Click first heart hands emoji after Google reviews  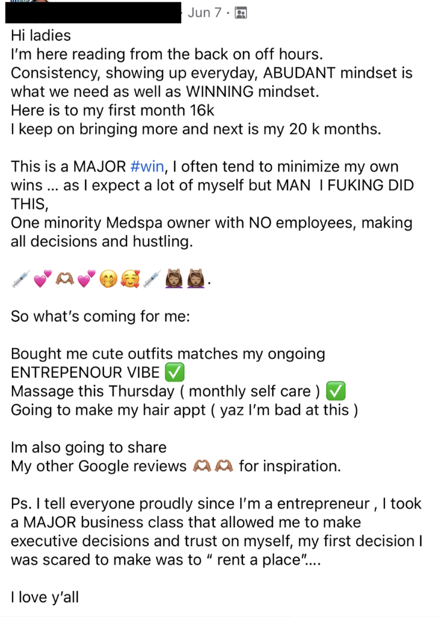(203, 466)
